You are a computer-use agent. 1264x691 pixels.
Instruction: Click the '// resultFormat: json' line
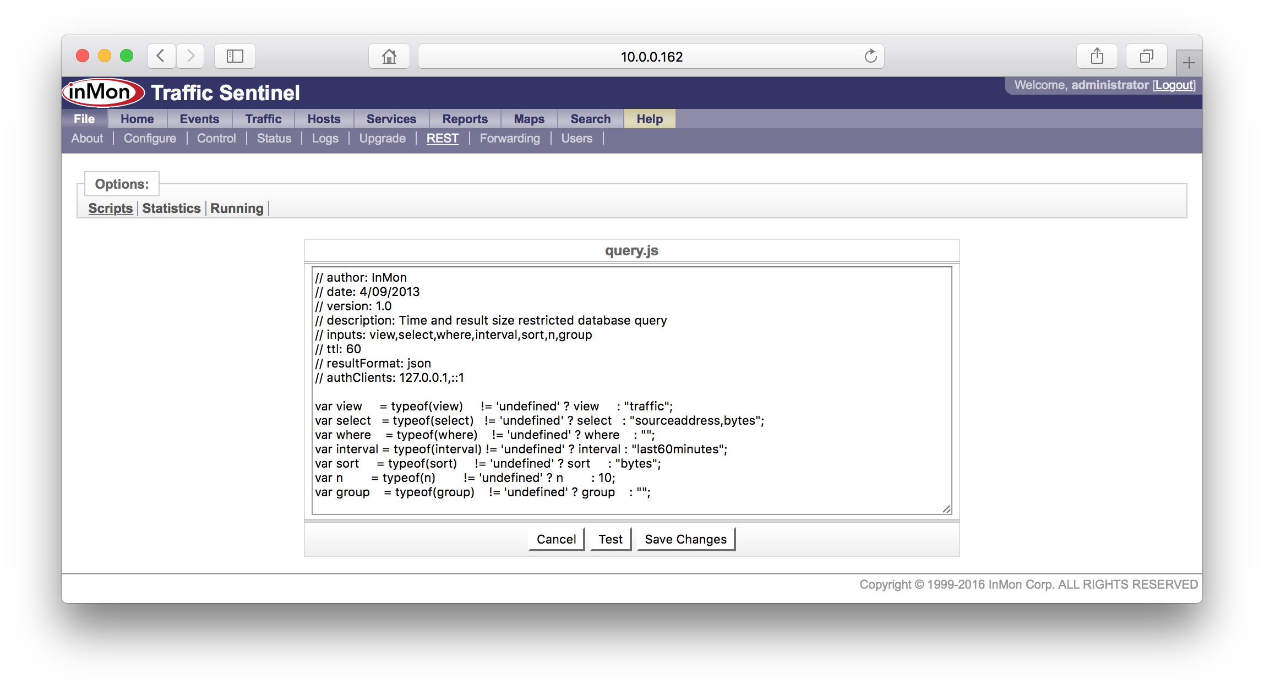tap(373, 363)
